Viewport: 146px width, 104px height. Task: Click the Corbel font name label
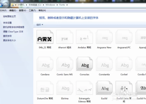point(124,74)
